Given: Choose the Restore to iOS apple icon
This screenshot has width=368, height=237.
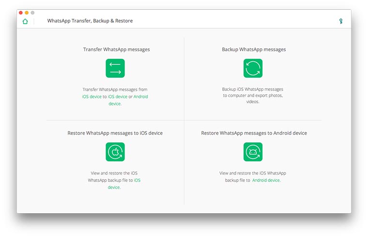Looking at the screenshot, I should tap(115, 152).
